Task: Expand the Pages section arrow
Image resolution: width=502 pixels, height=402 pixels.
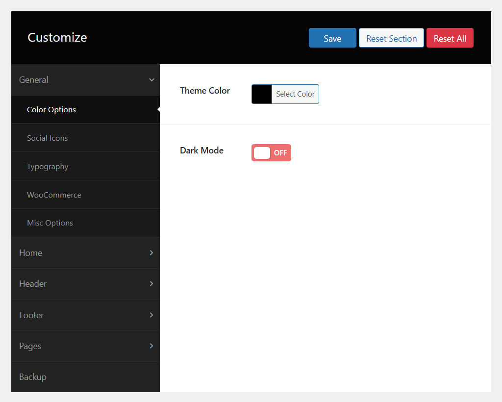Action: (151, 346)
